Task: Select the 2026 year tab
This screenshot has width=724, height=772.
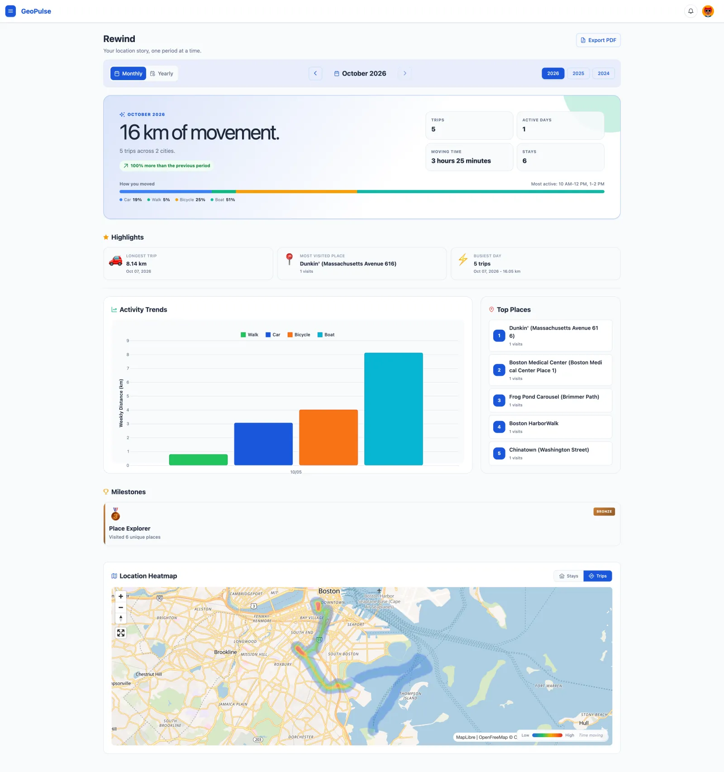Action: [x=553, y=73]
